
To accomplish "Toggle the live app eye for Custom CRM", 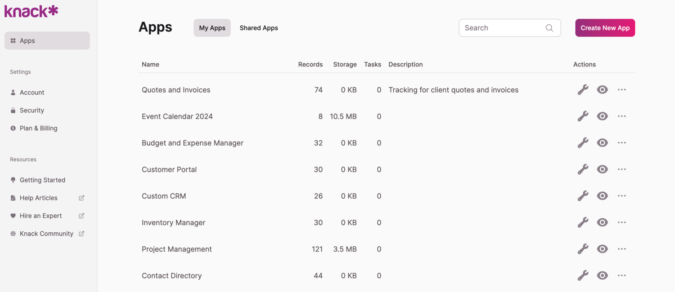I will pyautogui.click(x=602, y=195).
